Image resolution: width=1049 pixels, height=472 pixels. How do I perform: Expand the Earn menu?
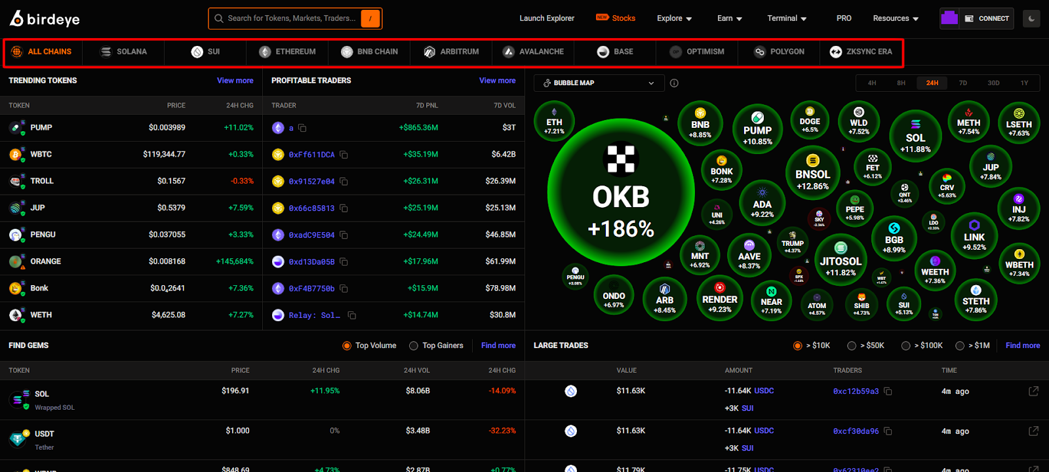(x=730, y=18)
